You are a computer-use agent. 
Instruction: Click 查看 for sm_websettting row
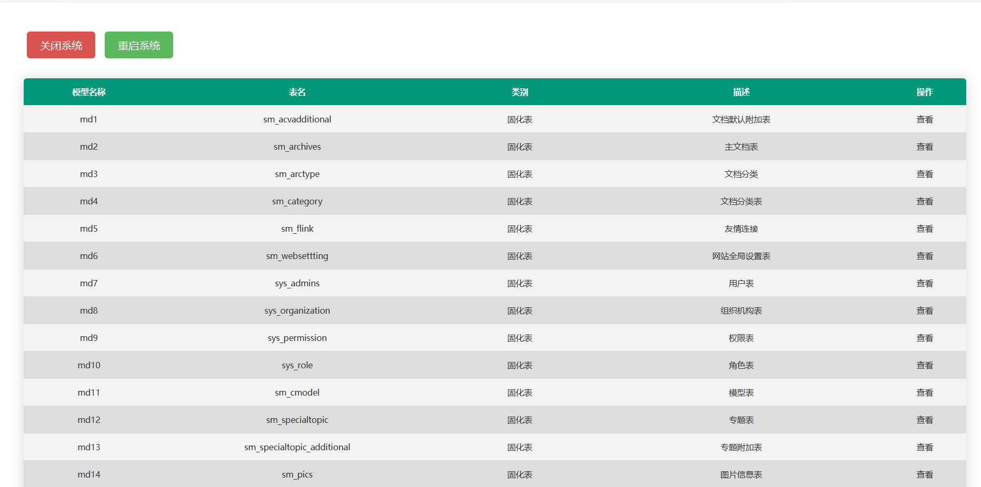(924, 256)
